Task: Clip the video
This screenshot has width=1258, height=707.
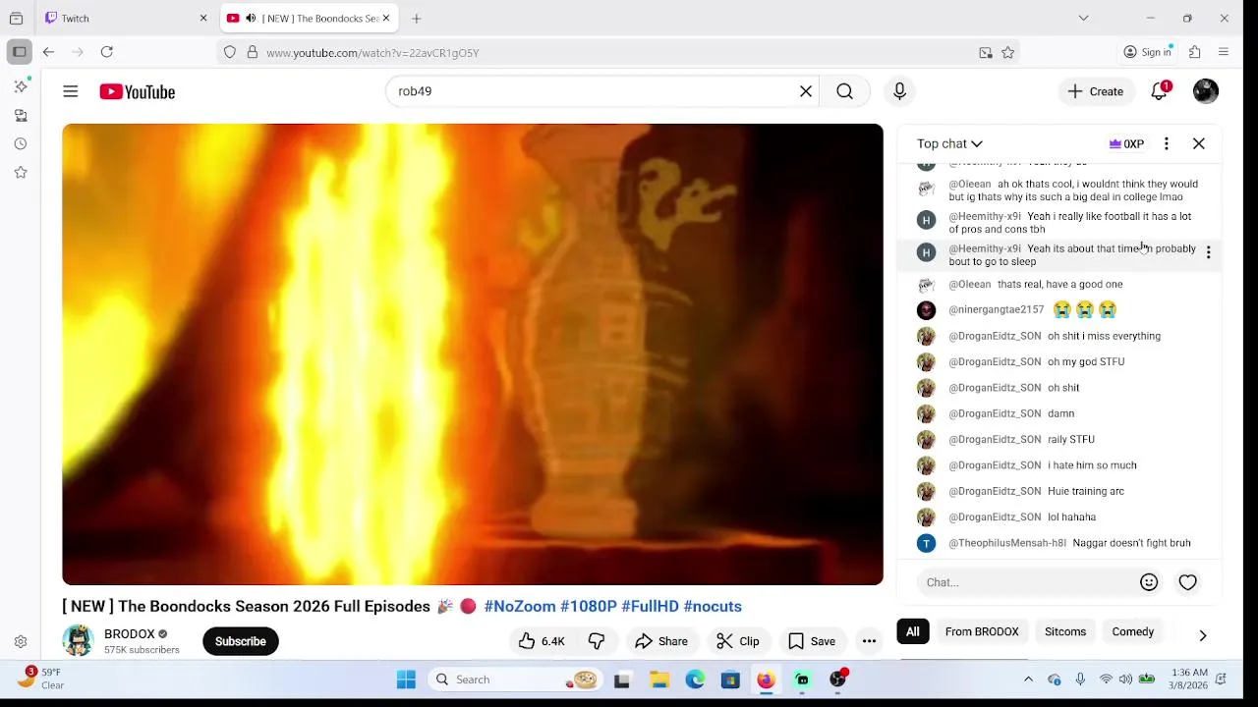Action: 738,641
